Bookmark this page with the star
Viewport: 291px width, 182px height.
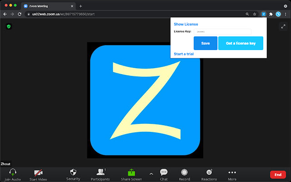coord(255,14)
